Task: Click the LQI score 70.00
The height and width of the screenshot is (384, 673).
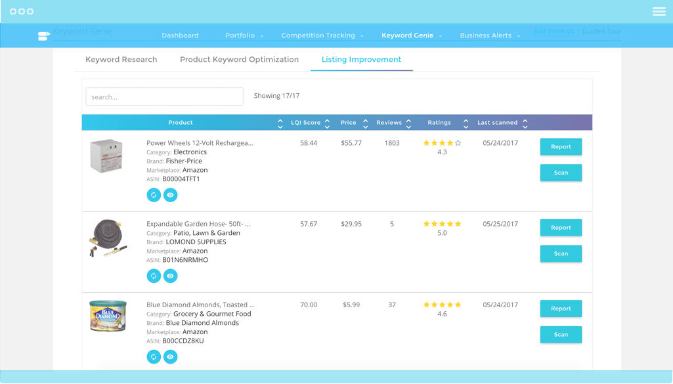Action: point(309,305)
